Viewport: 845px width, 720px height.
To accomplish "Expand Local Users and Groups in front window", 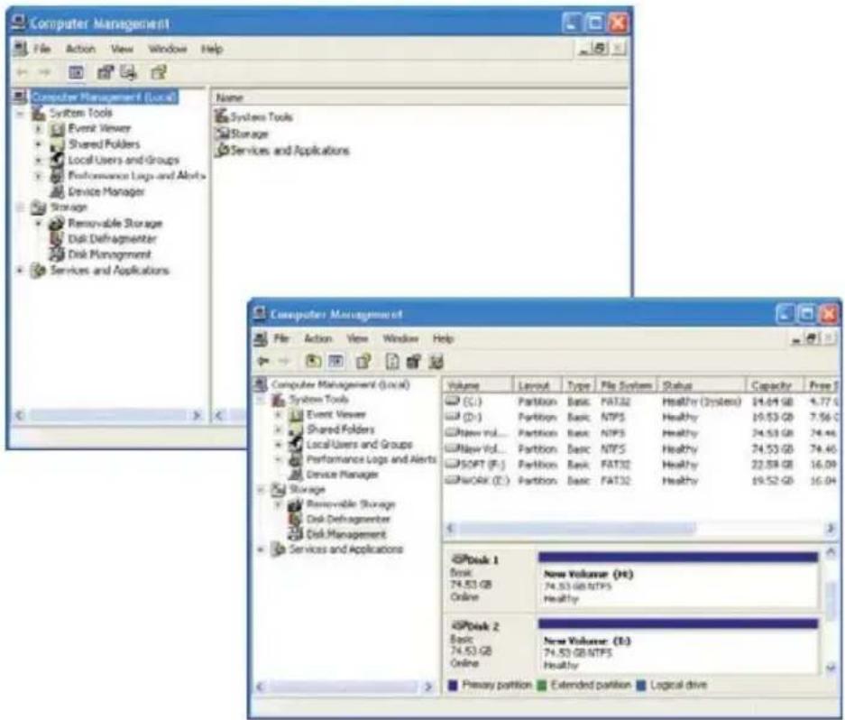I will [278, 445].
